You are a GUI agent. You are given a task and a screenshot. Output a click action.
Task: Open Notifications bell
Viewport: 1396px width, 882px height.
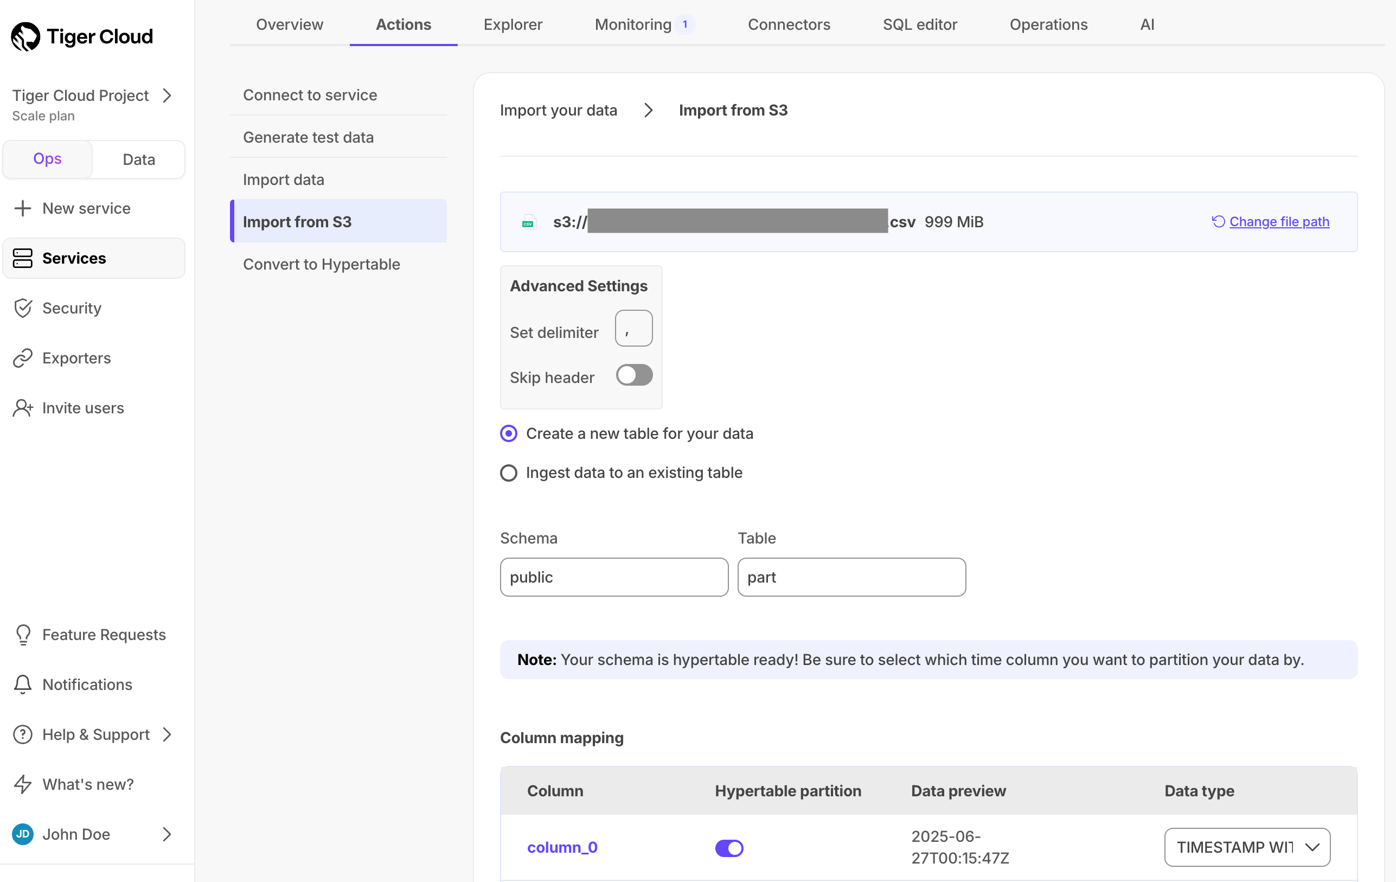23,684
